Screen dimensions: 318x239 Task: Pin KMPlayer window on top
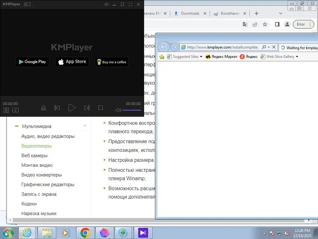[106, 4]
